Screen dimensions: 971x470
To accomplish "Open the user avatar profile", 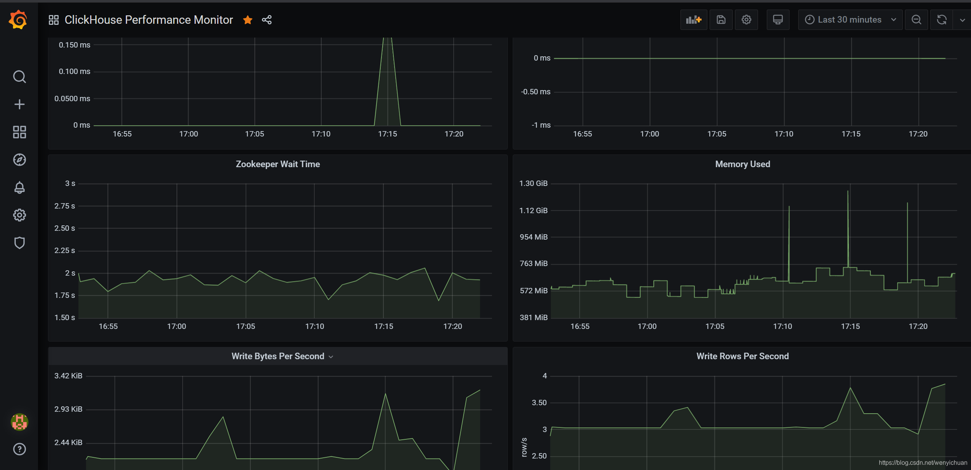I will click(x=19, y=422).
